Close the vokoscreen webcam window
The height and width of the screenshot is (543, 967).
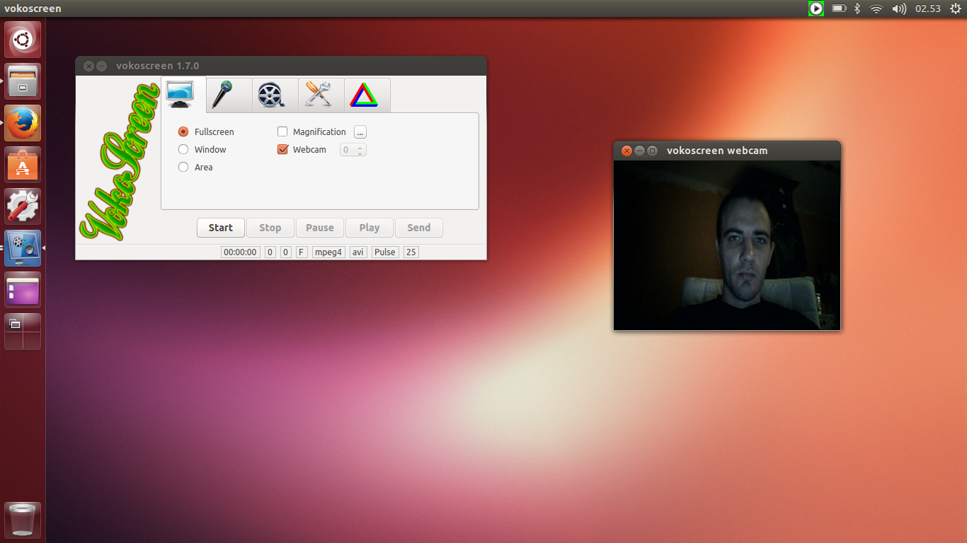pyautogui.click(x=626, y=151)
